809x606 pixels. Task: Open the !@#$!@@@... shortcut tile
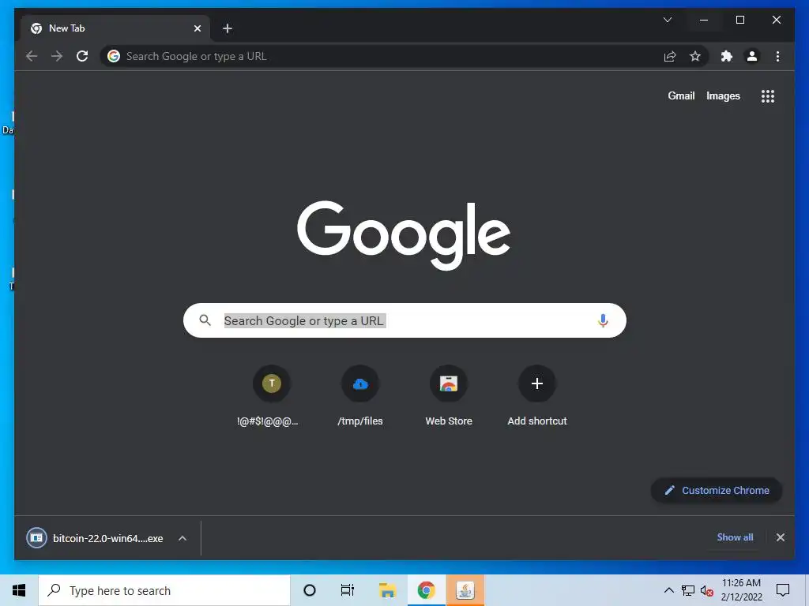click(272, 396)
